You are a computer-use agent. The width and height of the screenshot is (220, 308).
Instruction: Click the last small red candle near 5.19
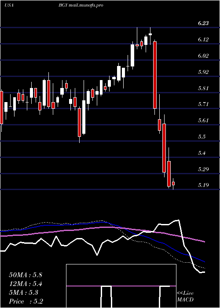[x=173, y=183]
